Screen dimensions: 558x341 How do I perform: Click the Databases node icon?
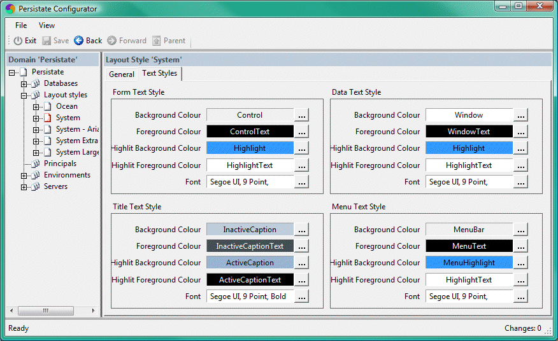[35, 83]
